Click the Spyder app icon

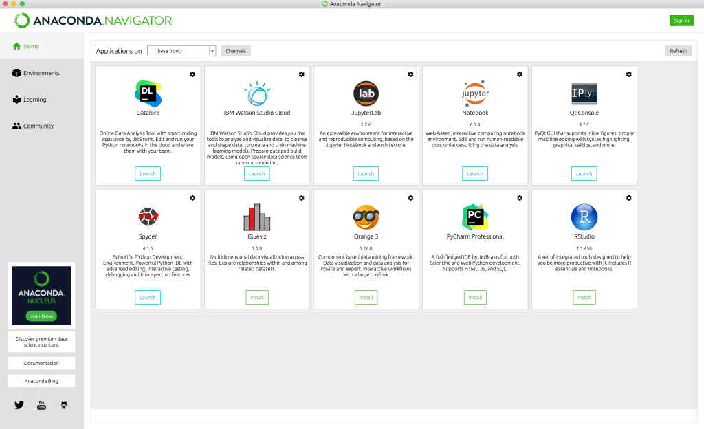[148, 217]
